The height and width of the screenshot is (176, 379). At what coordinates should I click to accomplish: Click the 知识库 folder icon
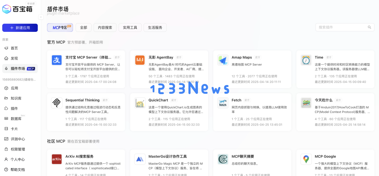point(6,98)
